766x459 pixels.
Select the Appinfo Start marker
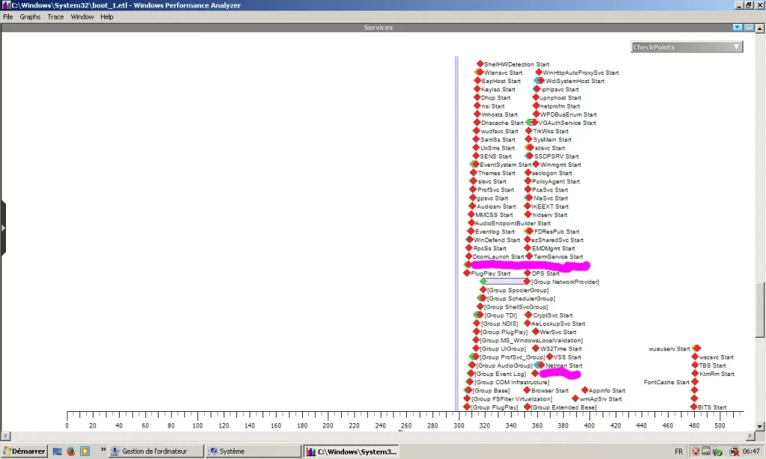pyautogui.click(x=584, y=390)
